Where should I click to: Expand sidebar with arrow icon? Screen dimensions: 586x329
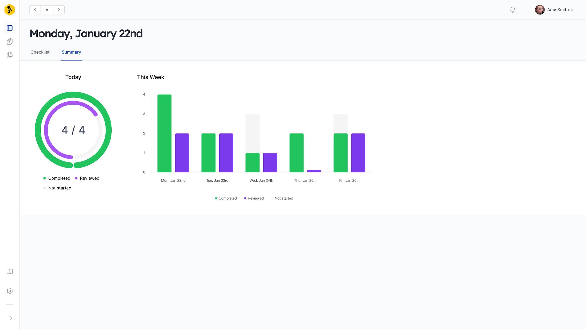tap(10, 318)
